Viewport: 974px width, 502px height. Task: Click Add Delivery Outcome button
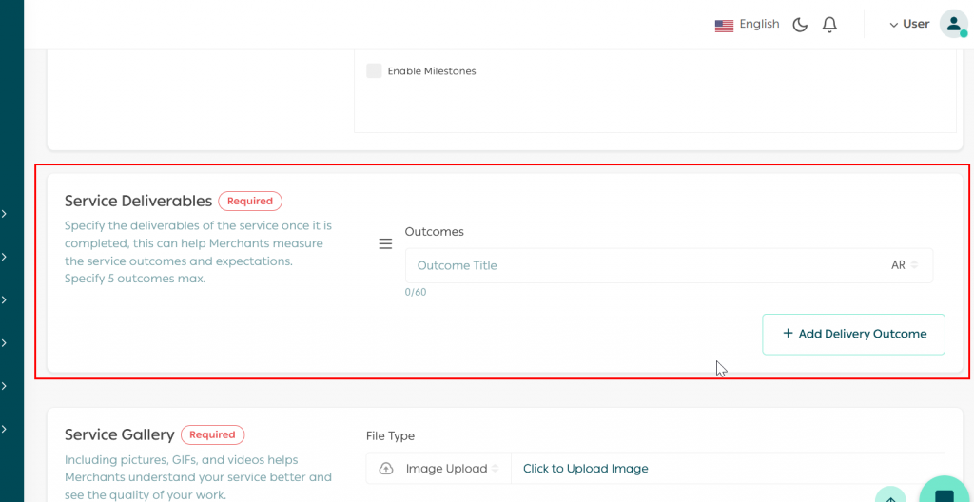pos(853,334)
